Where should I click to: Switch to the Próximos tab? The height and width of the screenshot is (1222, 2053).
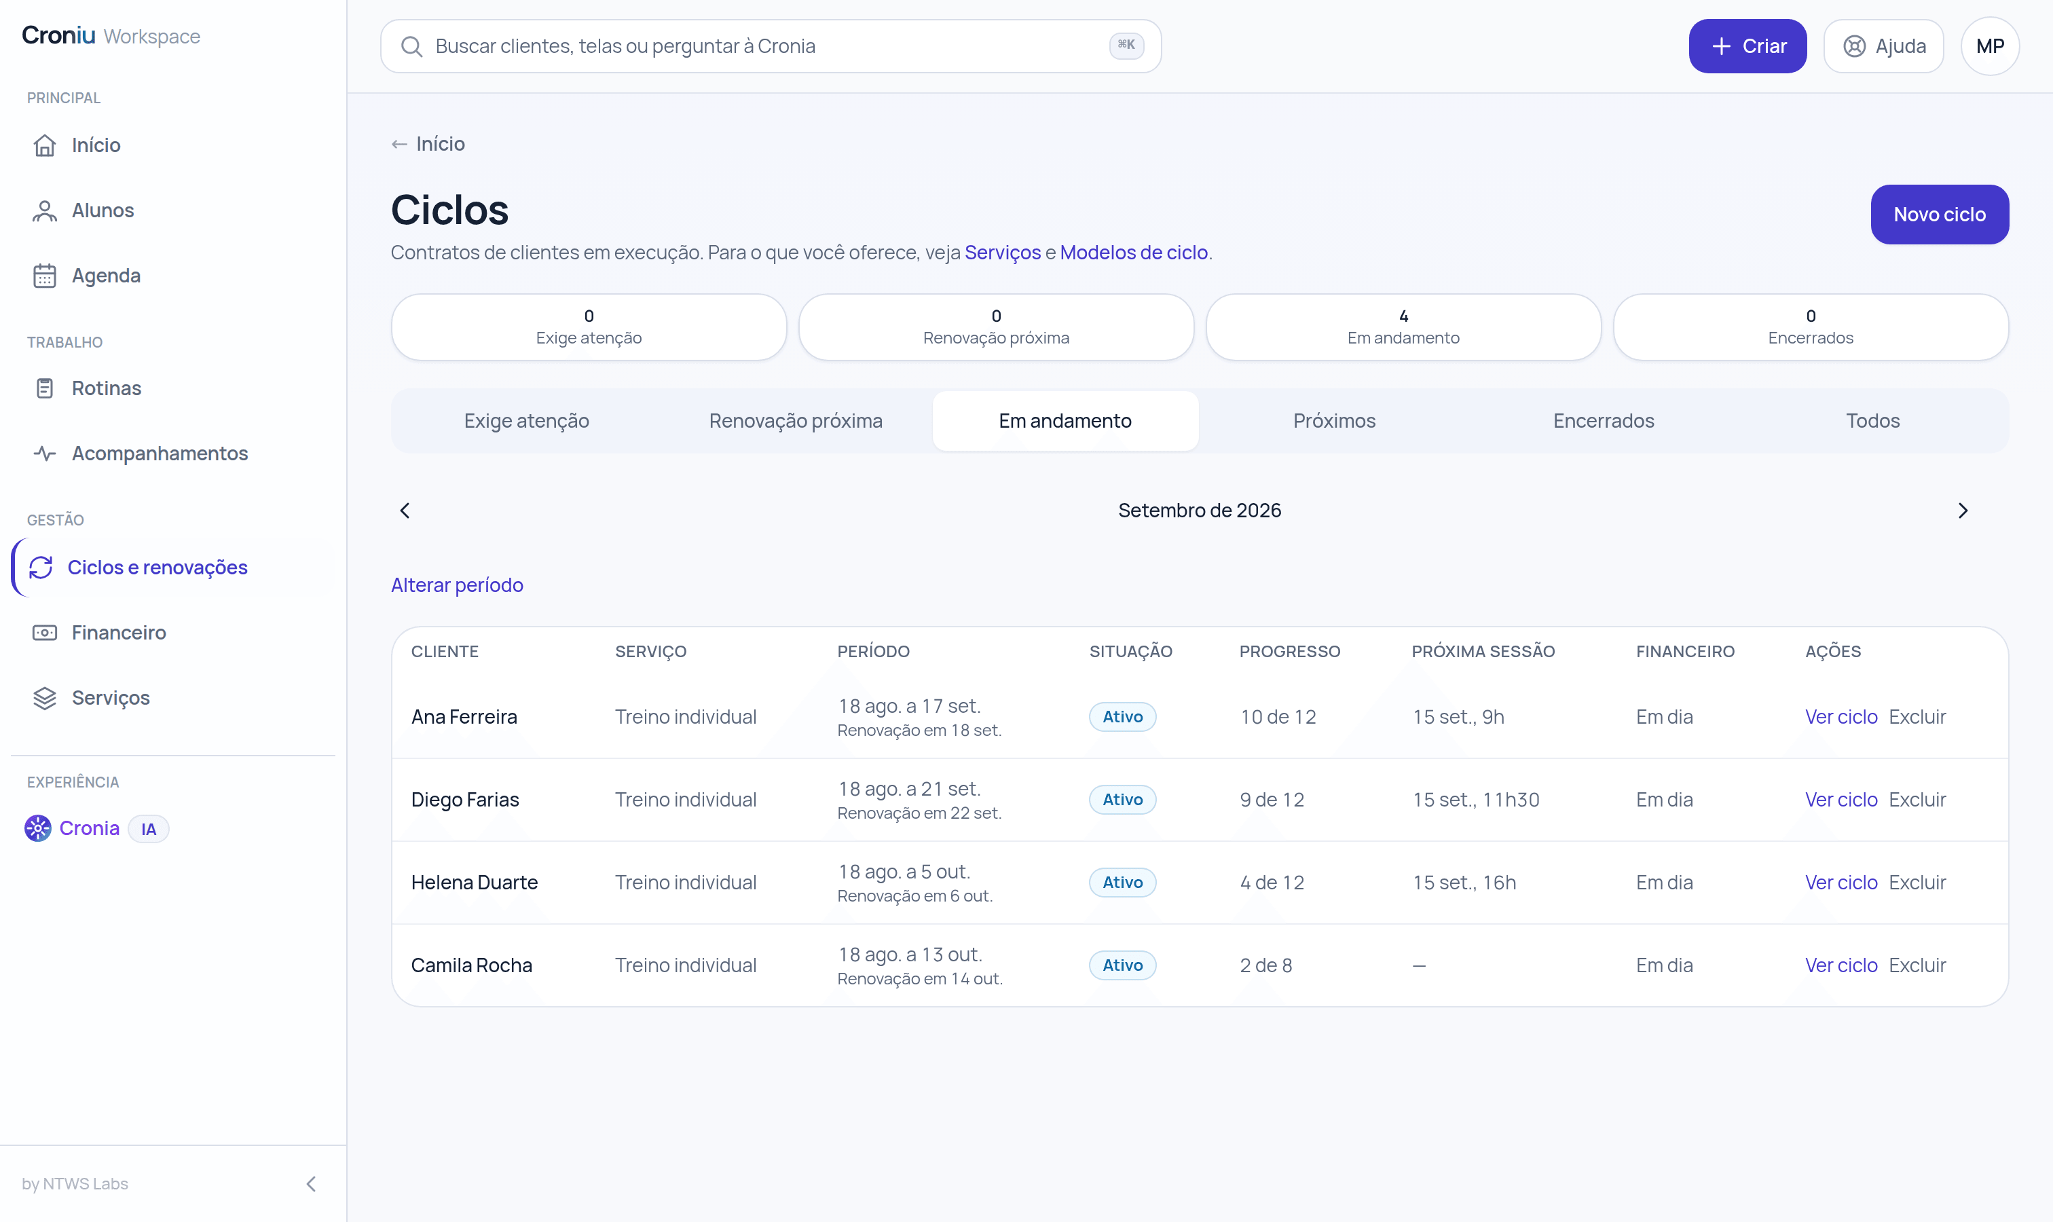pos(1334,421)
